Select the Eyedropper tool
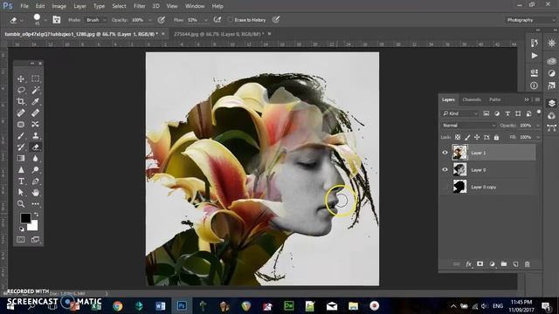 (x=35, y=101)
